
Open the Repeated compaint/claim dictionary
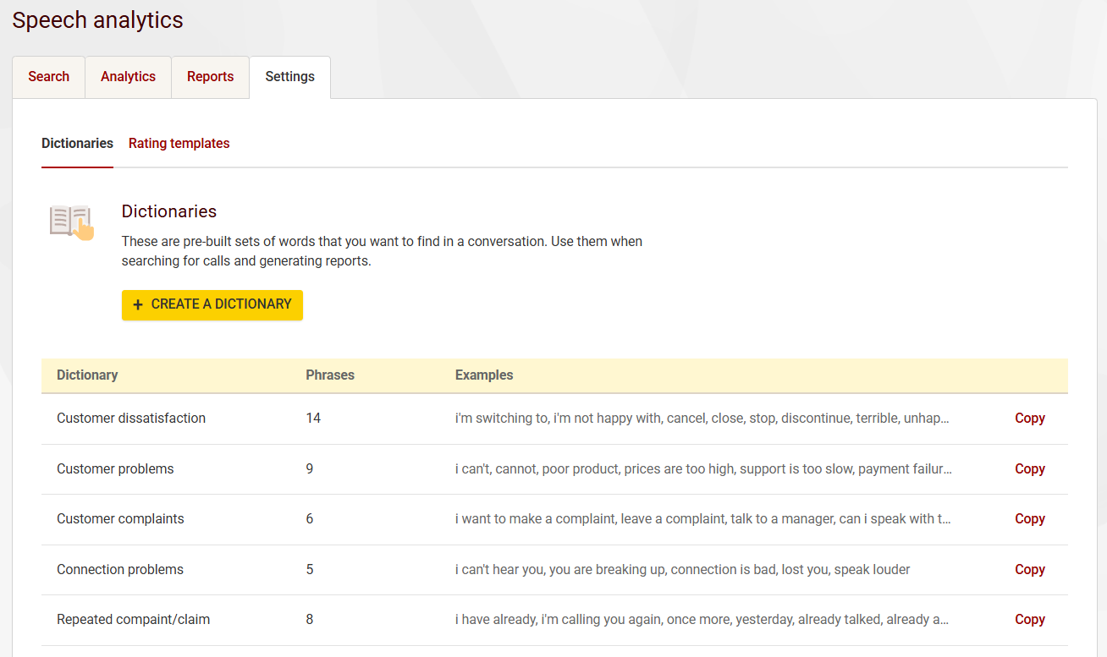[x=133, y=620]
